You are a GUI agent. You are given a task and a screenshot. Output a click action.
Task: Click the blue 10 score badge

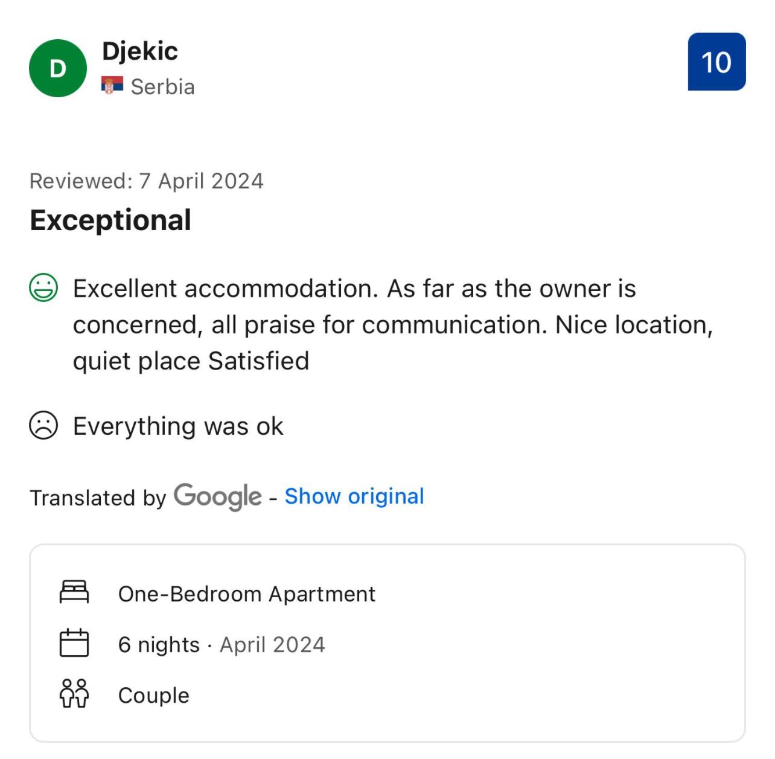[716, 62]
